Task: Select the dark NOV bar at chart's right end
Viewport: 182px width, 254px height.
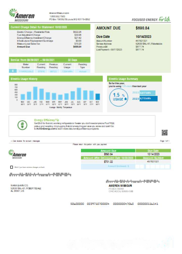Action: point(98,97)
